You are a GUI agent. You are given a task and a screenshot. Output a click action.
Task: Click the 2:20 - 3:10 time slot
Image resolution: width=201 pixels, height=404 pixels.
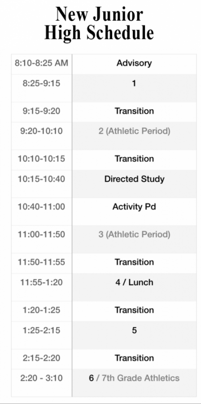41,378
